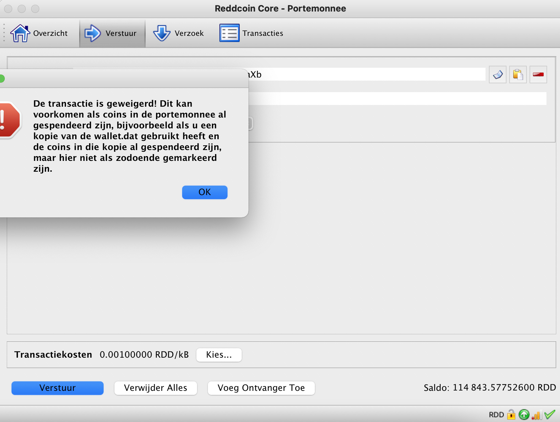Image resolution: width=560 pixels, height=422 pixels.
Task: Click the green staking arrow status icon
Action: coord(524,415)
